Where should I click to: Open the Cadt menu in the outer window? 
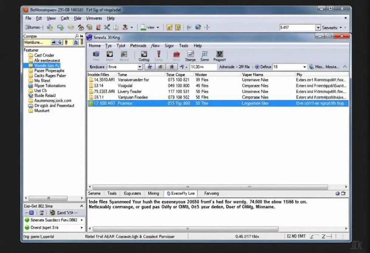[65, 18]
